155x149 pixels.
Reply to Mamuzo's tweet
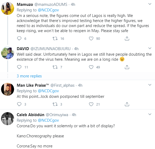19,38
